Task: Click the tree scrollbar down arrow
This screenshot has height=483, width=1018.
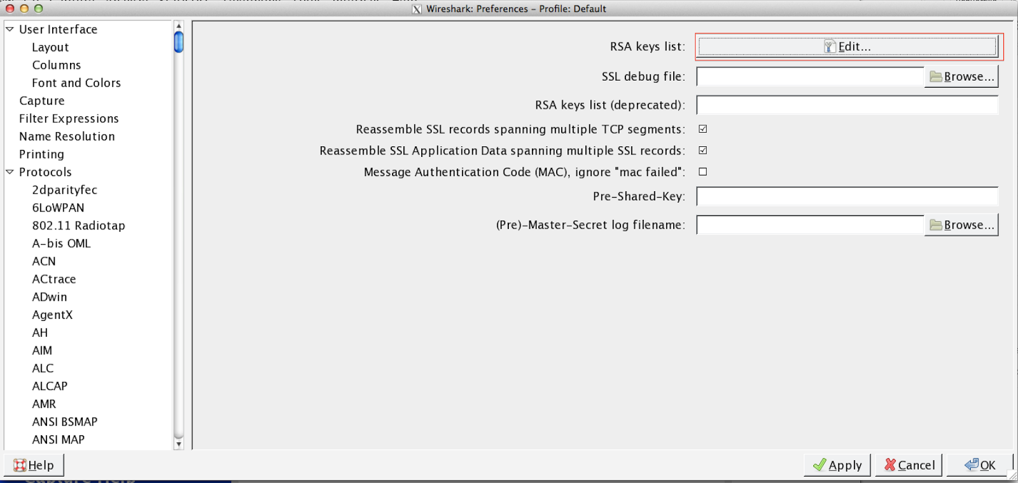Action: 179,444
